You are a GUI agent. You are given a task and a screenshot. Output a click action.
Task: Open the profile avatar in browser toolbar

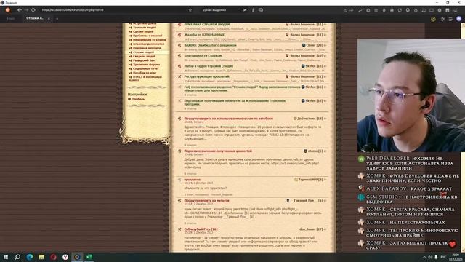pyautogui.click(x=458, y=19)
